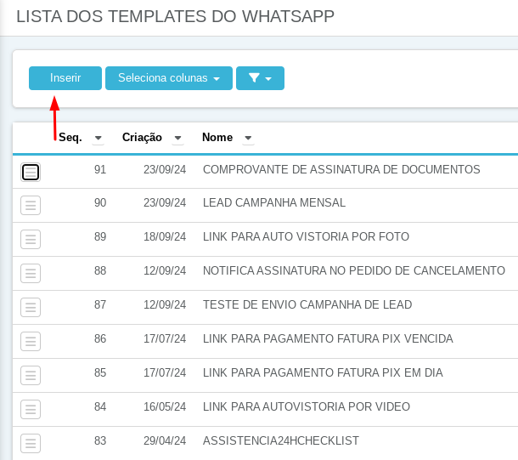This screenshot has height=460, width=518.
Task: Select LINK PARA PAGAMENTO FATURA PIX VENCIDA
Action: click(328, 338)
